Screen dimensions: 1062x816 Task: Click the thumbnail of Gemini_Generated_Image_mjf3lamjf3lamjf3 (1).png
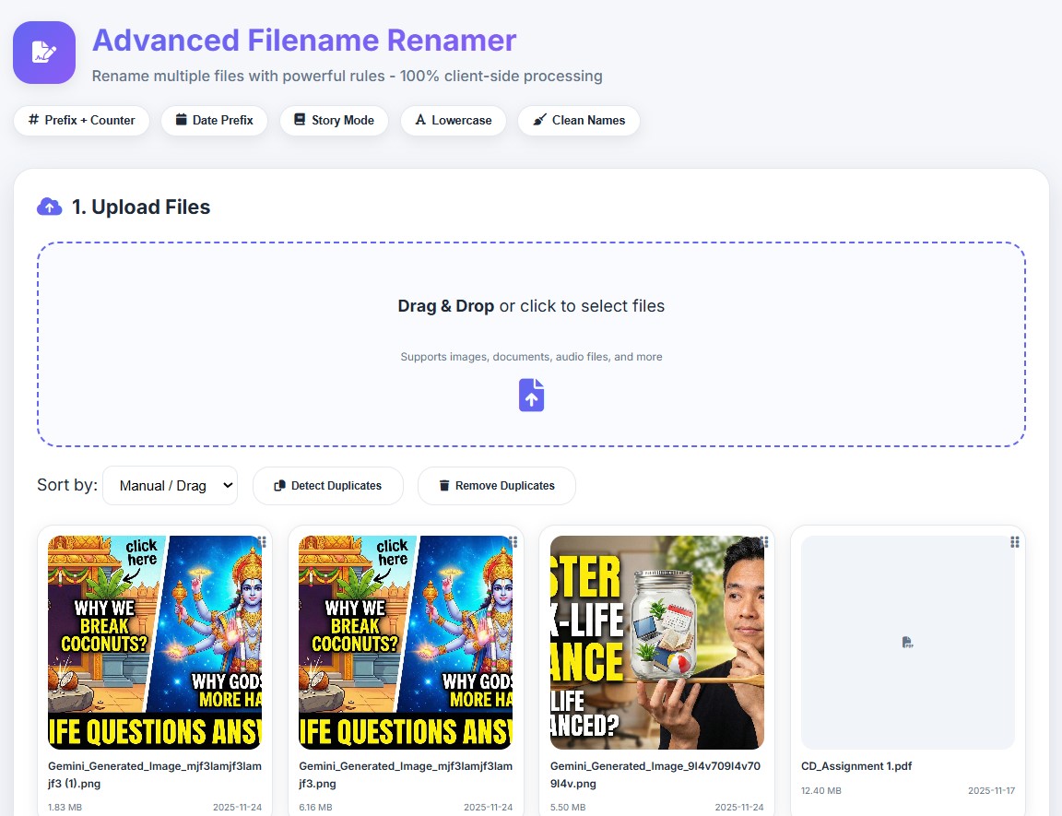155,641
